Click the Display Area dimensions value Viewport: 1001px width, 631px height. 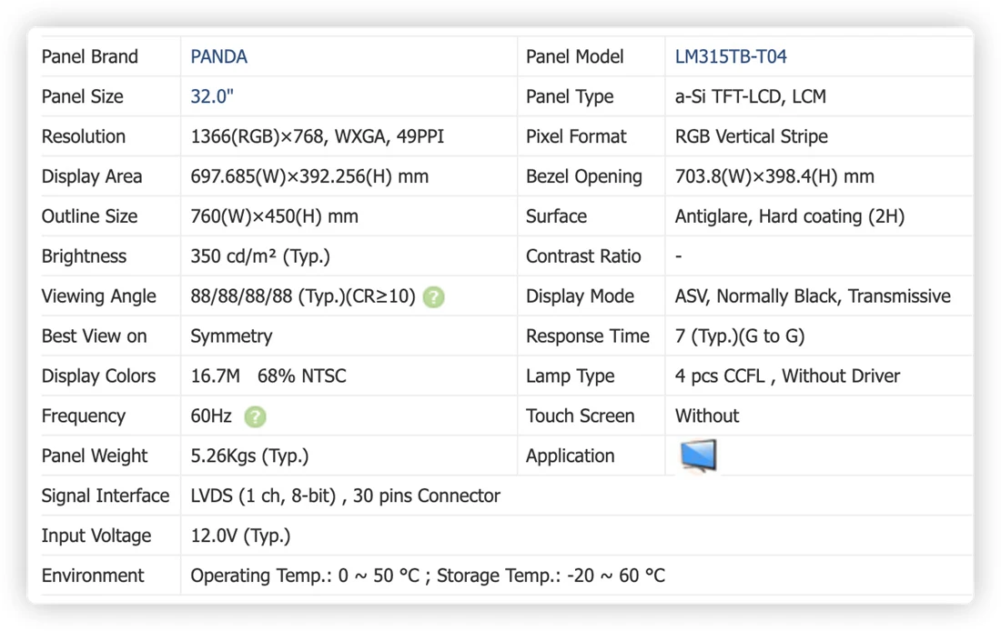[309, 176]
